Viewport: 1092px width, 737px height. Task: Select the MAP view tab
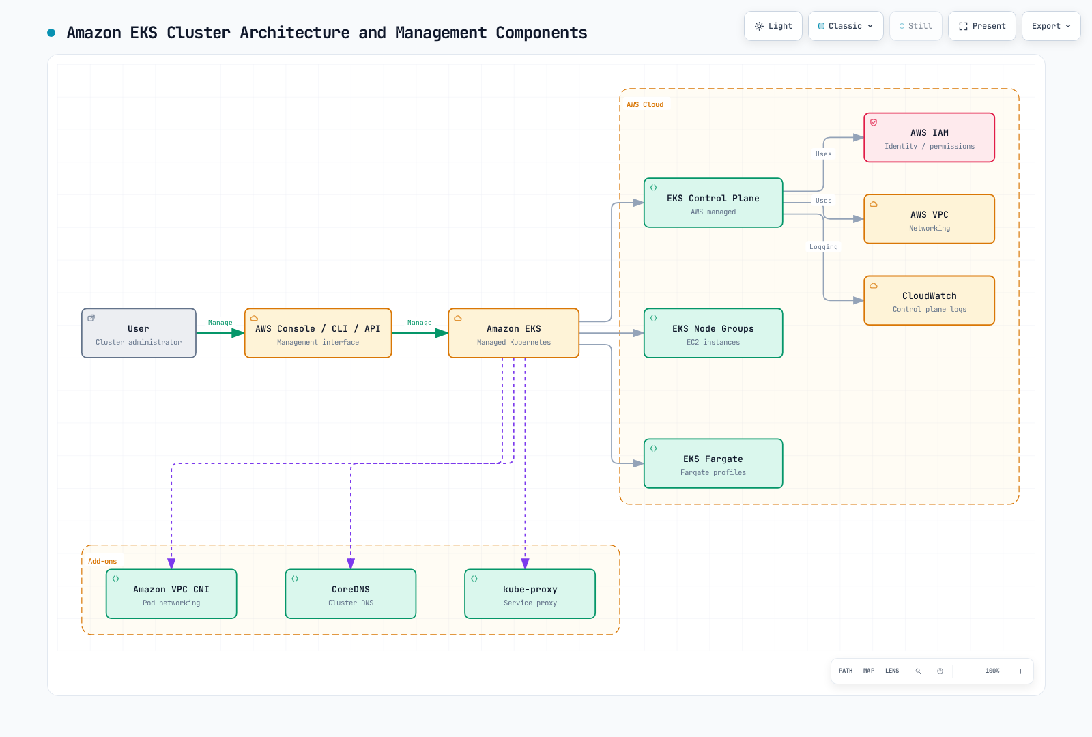[869, 671]
